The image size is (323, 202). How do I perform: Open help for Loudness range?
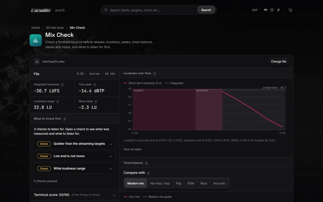58,102
